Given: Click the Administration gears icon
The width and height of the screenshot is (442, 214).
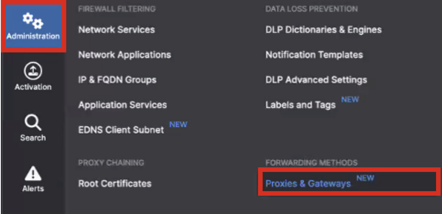Looking at the screenshot, I should [32, 20].
